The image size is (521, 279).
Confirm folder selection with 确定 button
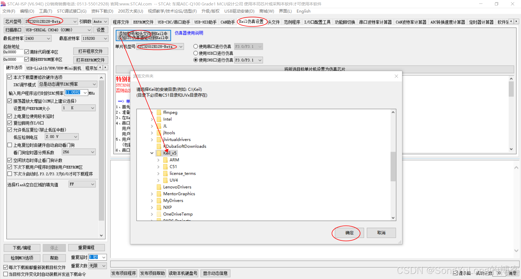349,233
